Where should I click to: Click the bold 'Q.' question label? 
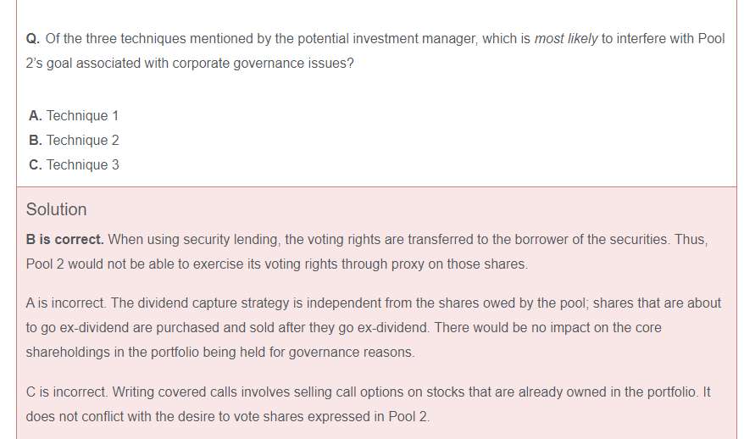pos(33,39)
